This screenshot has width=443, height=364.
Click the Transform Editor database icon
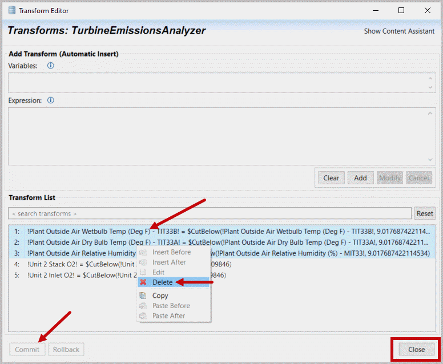[11, 10]
